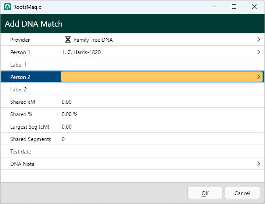Open the Provider chevron arrow
The image size is (265, 204).
(x=258, y=39)
